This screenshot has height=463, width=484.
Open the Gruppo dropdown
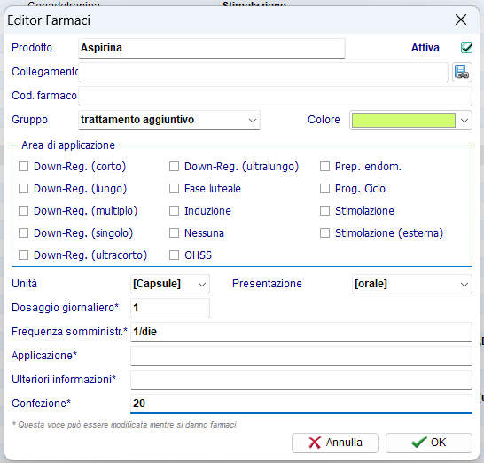(x=168, y=120)
